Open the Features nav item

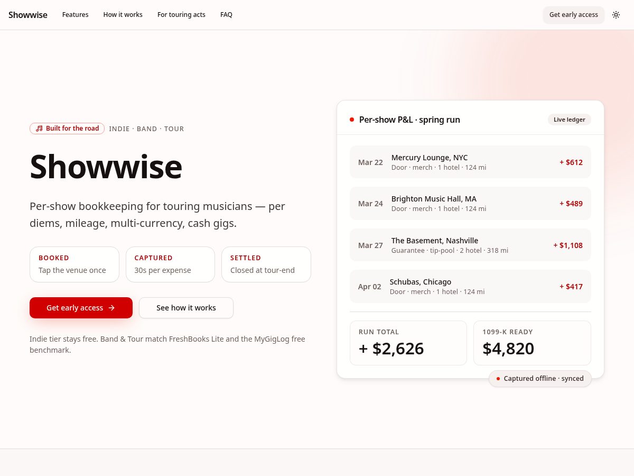(76, 15)
